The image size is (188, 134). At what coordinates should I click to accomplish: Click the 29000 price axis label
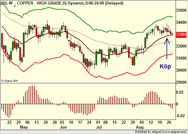[181, 82]
